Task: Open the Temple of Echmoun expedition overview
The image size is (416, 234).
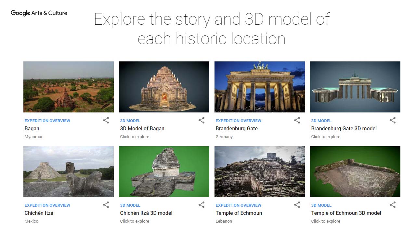Action: (x=239, y=213)
